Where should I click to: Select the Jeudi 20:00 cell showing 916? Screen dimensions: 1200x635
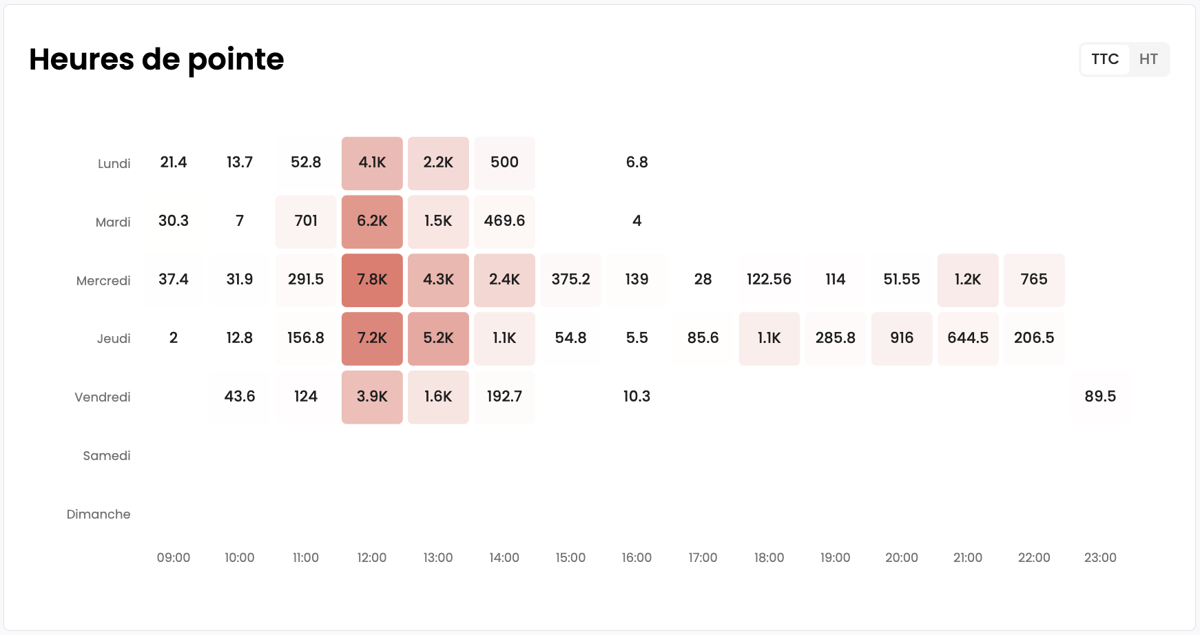[x=902, y=338]
